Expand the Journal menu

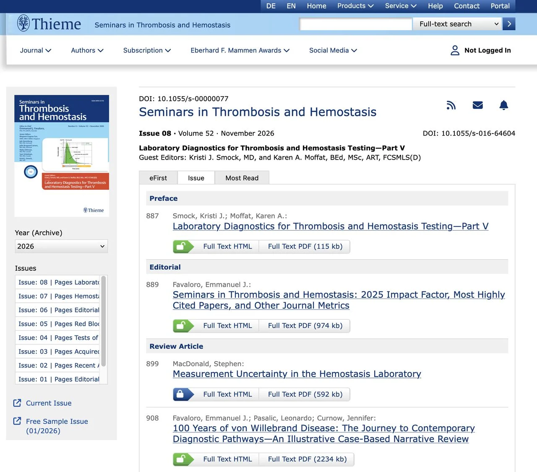point(36,50)
